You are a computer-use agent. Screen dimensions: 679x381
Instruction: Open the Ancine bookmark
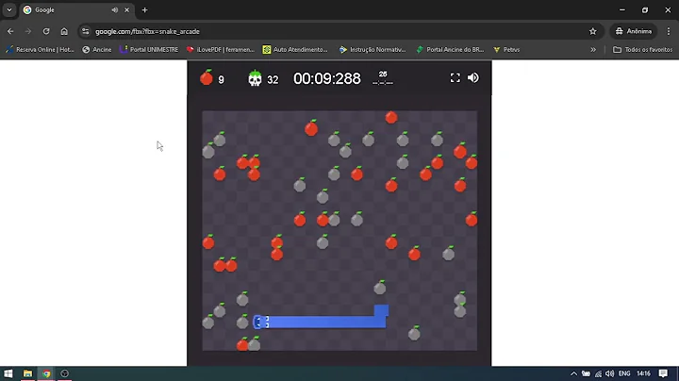pyautogui.click(x=97, y=49)
